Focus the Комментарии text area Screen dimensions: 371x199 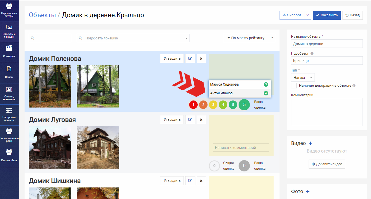point(327,112)
